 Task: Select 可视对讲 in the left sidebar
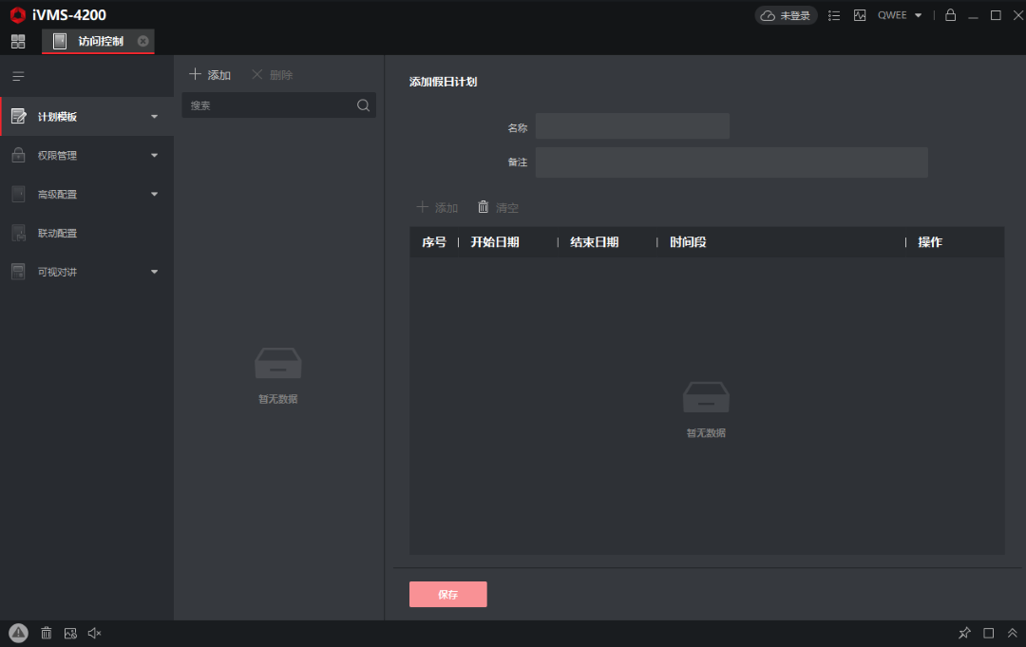85,272
